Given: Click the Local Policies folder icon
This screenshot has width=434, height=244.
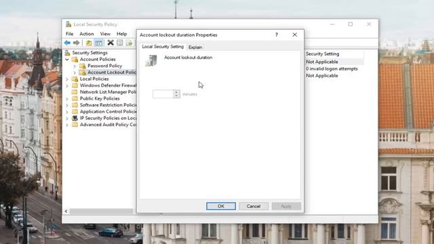Looking at the screenshot, I should tap(75, 79).
